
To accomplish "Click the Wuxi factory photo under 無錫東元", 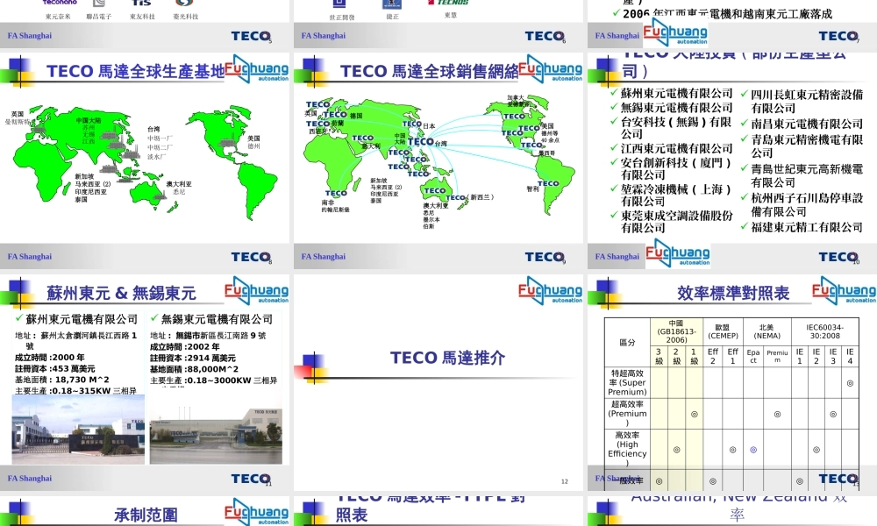I will (216, 436).
